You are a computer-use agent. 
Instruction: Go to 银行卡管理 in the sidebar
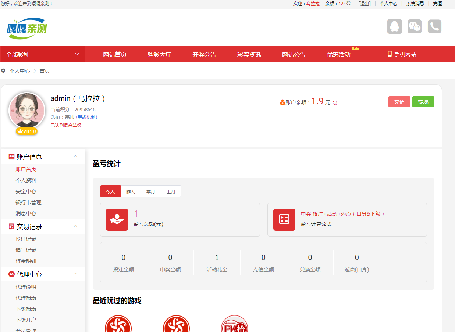pyautogui.click(x=28, y=202)
